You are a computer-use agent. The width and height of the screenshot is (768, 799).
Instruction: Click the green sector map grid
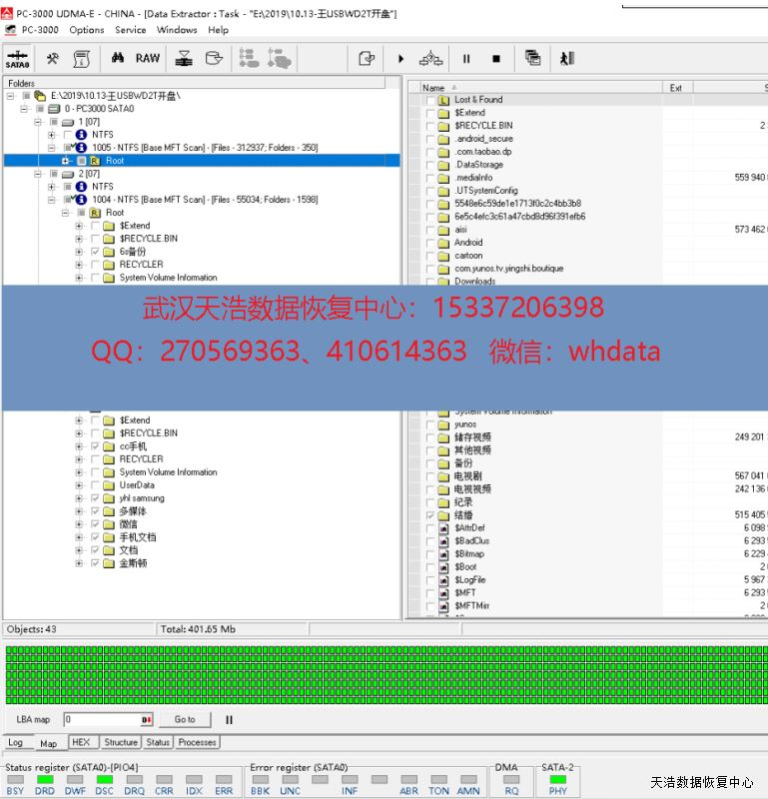[384, 673]
